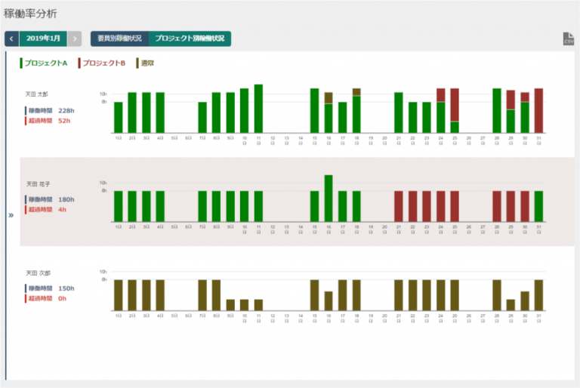Click 天田 花子's 稼働時間 180h value
The height and width of the screenshot is (388, 580).
coord(66,200)
